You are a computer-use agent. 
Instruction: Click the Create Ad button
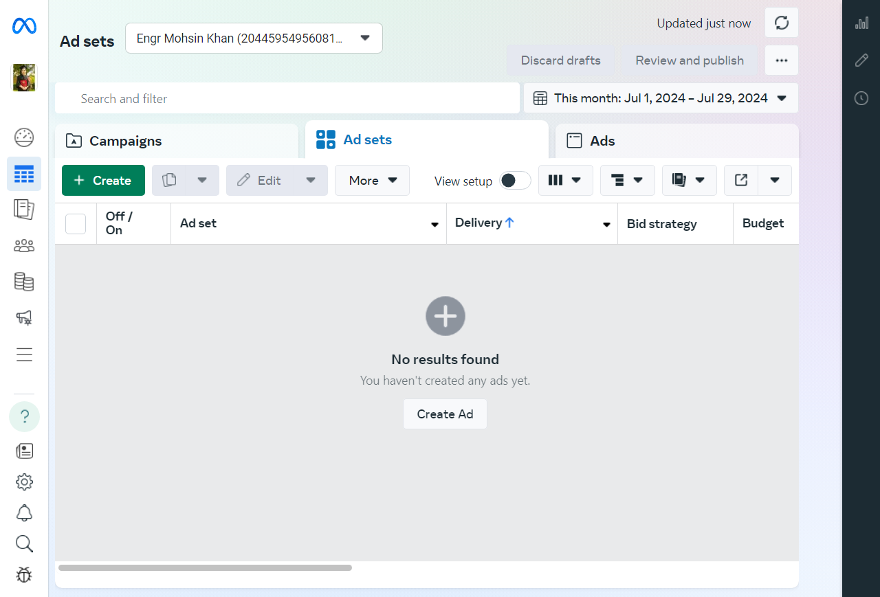point(445,414)
